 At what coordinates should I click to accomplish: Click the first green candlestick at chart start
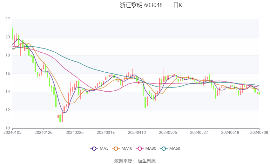tap(12, 33)
